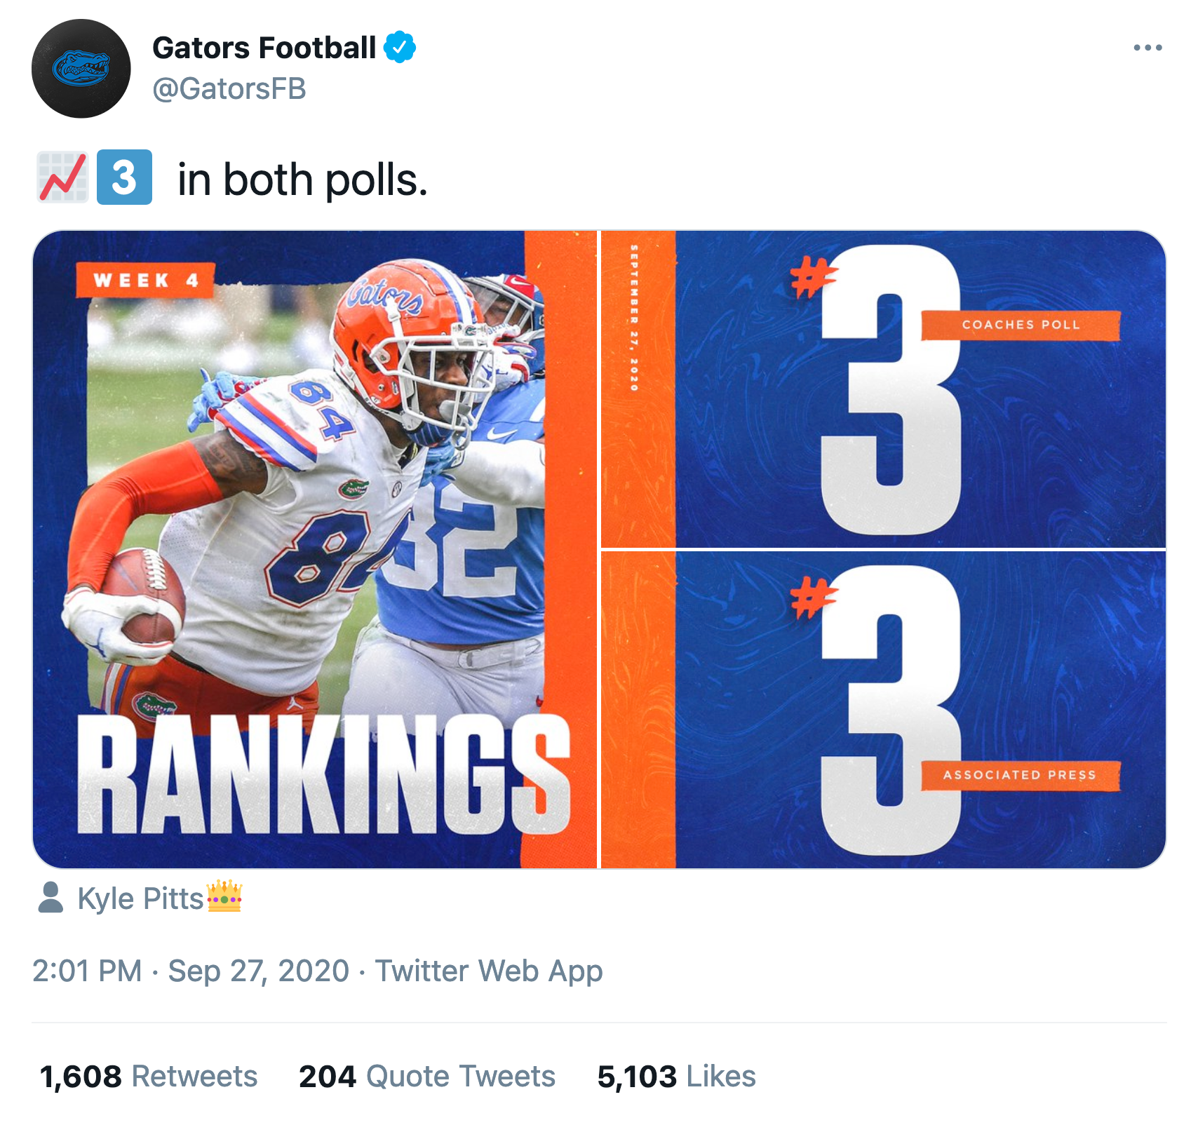Screen dimensions: 1198x1125
Task: Open the Gators Football profile avatar
Action: click(x=81, y=69)
